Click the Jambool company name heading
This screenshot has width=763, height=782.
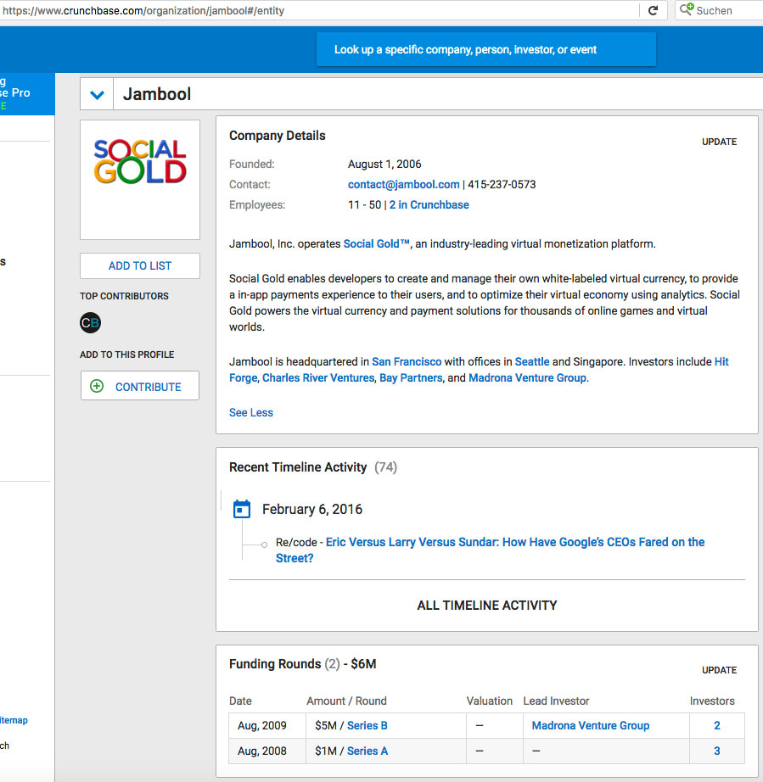[x=157, y=94]
